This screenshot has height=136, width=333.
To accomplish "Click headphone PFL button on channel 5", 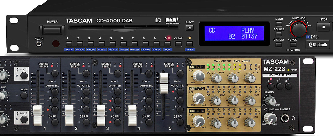I will coord(180,122).
